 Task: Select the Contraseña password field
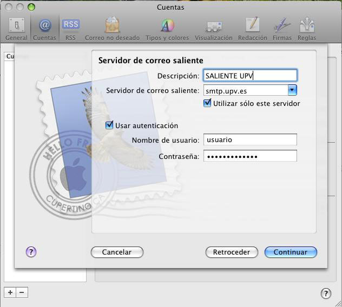click(250, 156)
